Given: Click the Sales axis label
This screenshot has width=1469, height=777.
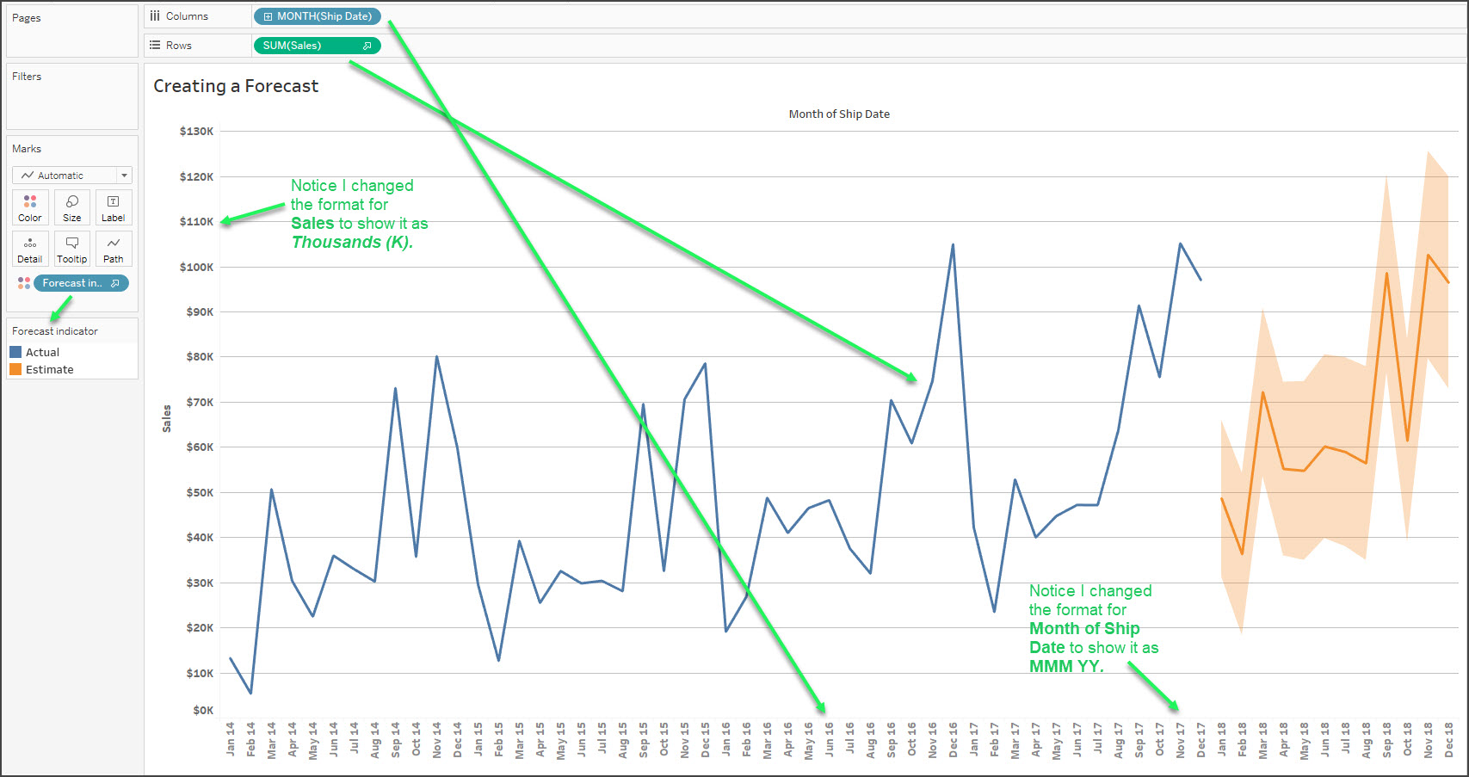Looking at the screenshot, I should point(167,416).
